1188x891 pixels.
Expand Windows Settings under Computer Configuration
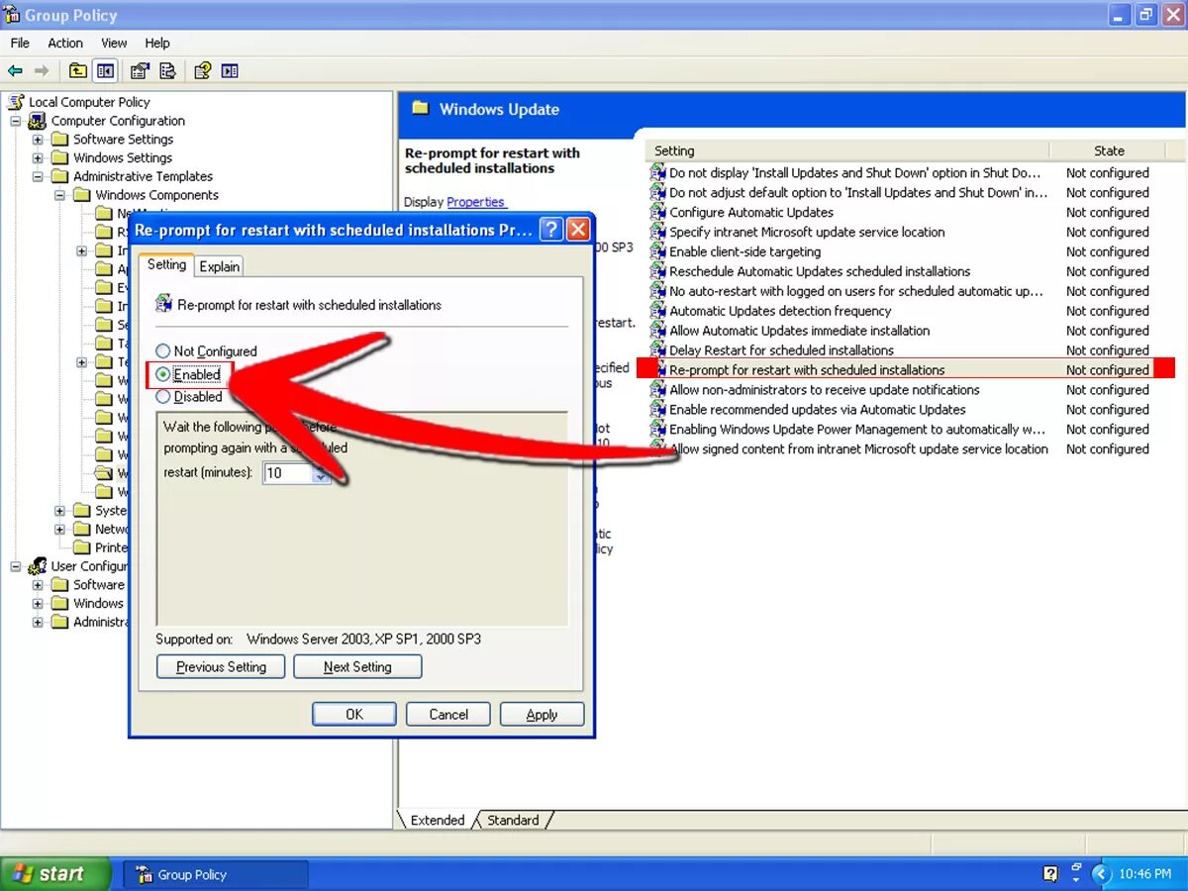38,158
